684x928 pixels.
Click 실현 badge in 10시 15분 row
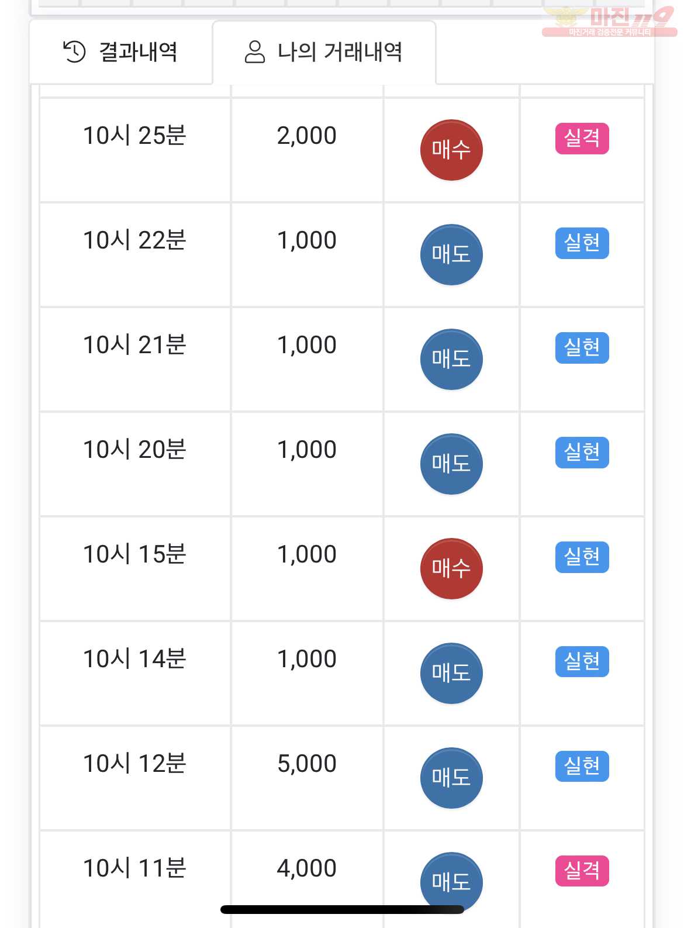click(582, 557)
